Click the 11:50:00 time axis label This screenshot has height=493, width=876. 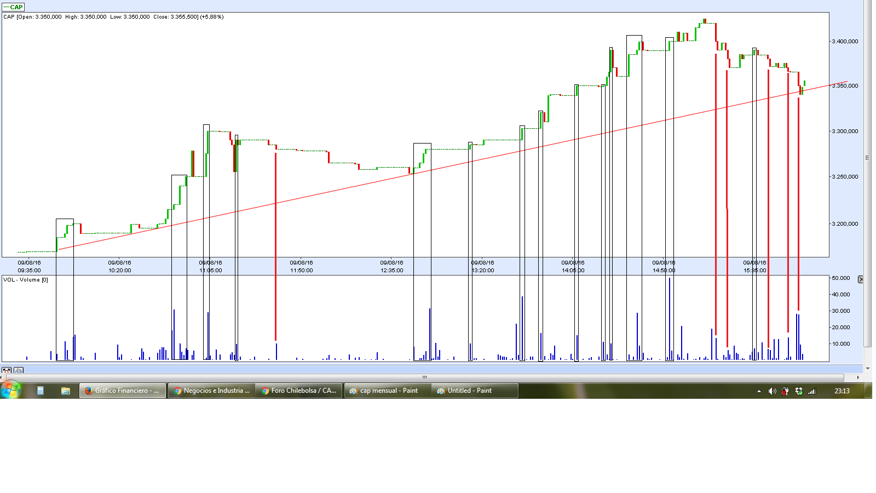point(301,271)
